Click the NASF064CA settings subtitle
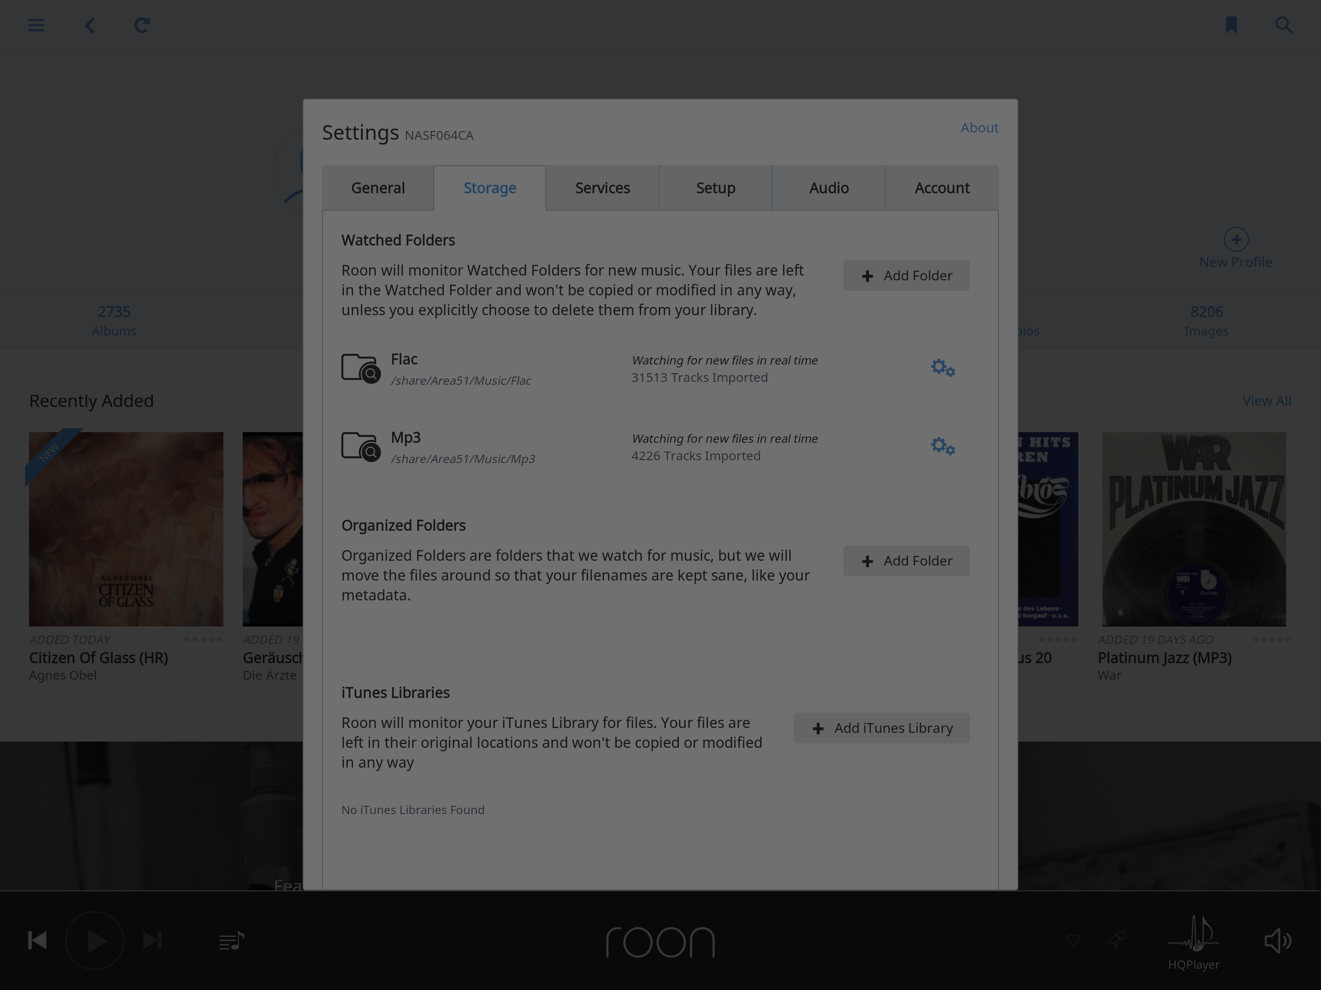 point(439,135)
